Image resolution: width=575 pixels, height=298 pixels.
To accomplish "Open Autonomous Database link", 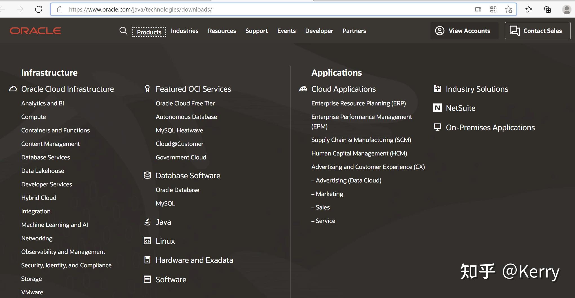I will pyautogui.click(x=186, y=117).
